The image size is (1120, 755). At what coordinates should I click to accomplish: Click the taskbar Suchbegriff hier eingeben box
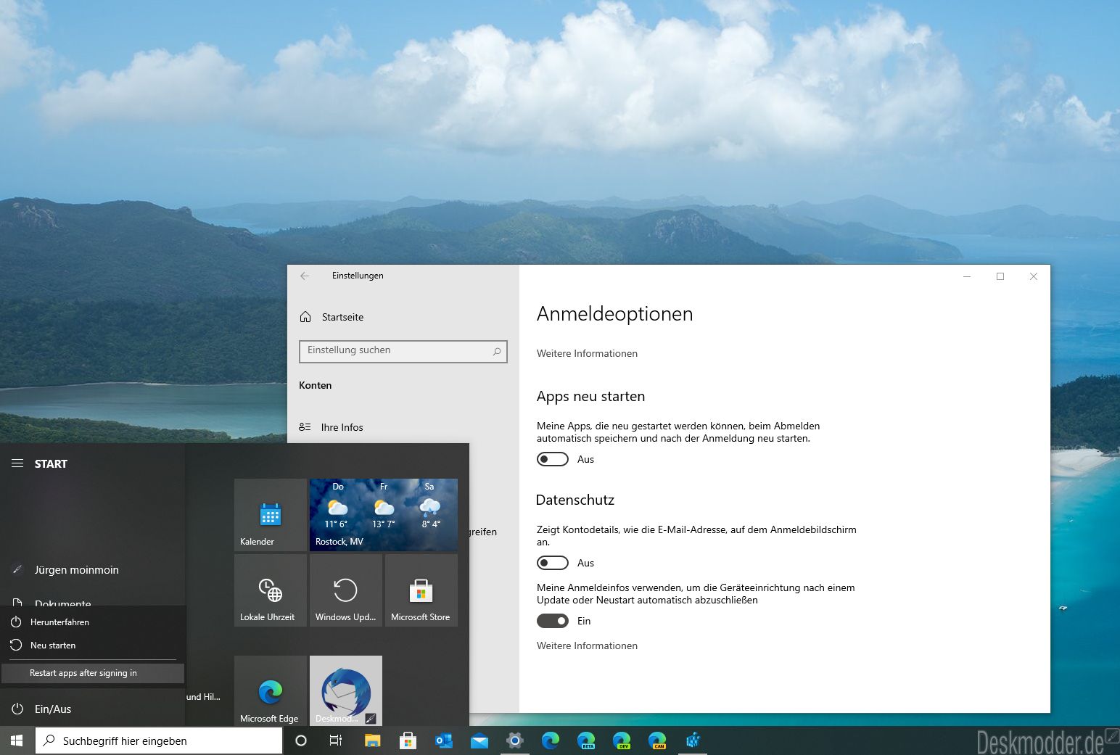[x=159, y=740]
